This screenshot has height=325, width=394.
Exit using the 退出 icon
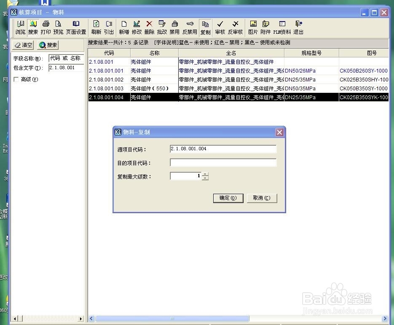click(298, 27)
